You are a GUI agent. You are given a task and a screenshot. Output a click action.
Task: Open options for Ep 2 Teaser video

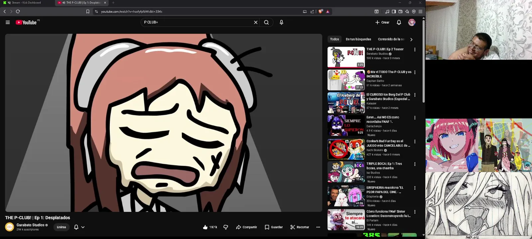point(415,49)
